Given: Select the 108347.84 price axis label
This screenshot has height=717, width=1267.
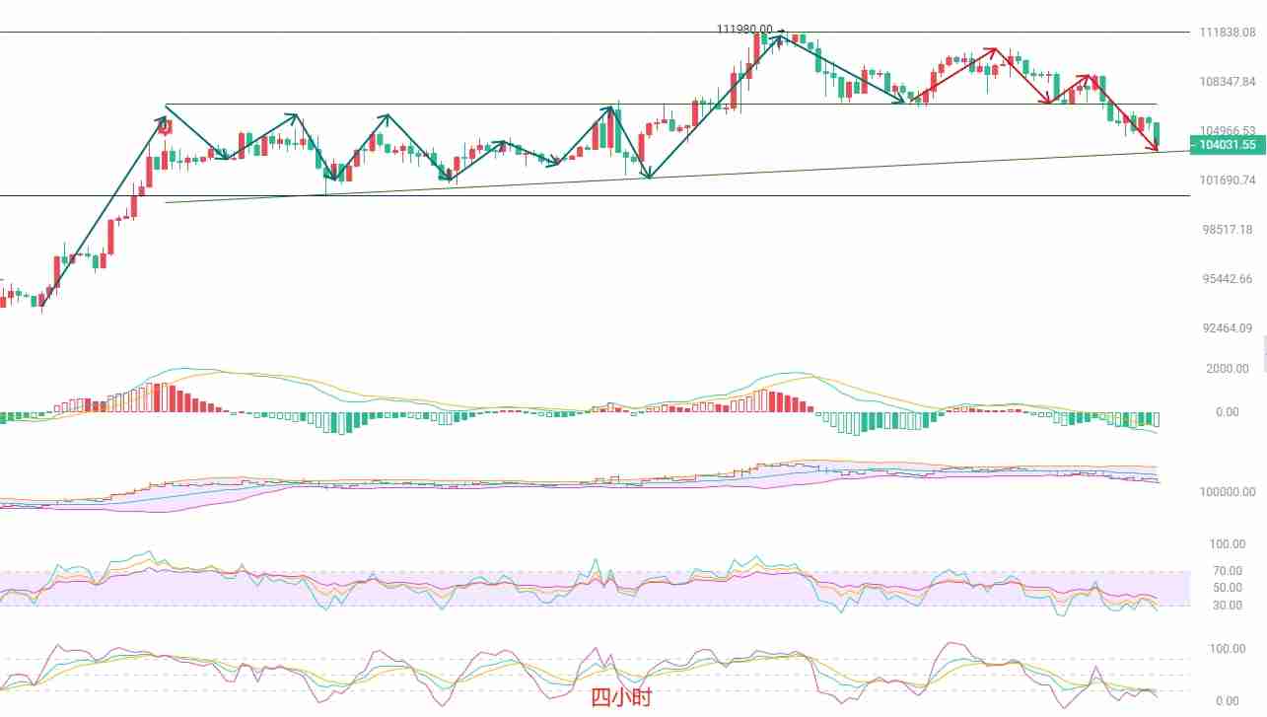Looking at the screenshot, I should tap(1227, 82).
